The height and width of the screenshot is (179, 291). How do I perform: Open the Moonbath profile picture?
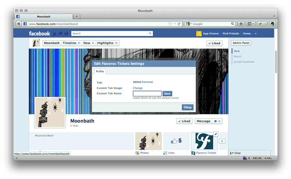coord(50,113)
